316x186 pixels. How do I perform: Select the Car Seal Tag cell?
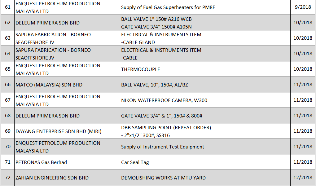coord(205,162)
